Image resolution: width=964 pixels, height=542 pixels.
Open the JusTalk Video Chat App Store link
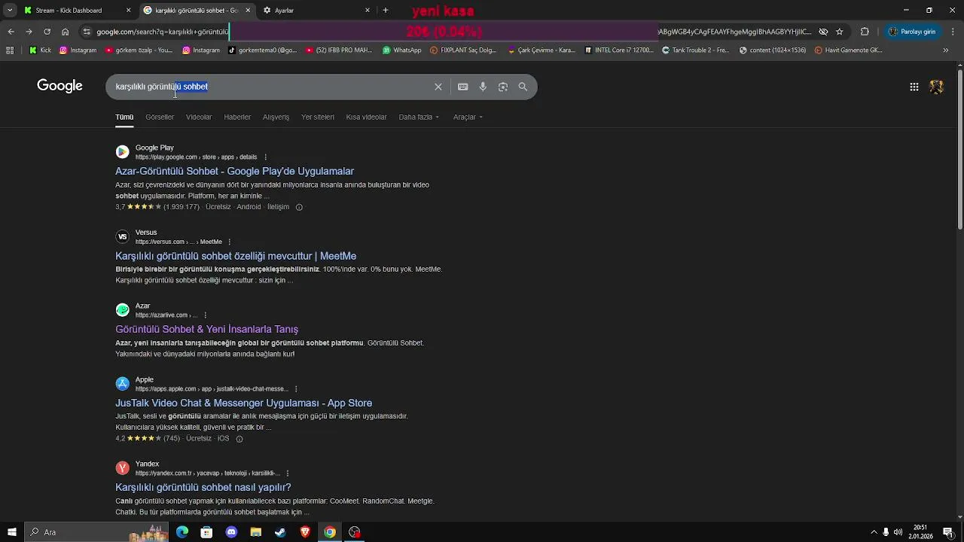coord(243,403)
